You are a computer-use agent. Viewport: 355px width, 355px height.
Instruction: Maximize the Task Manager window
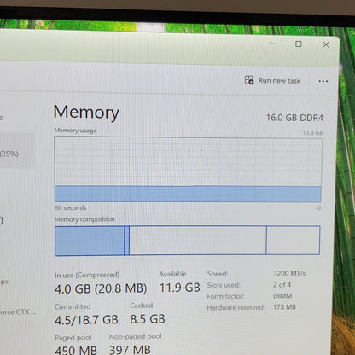[x=299, y=44]
